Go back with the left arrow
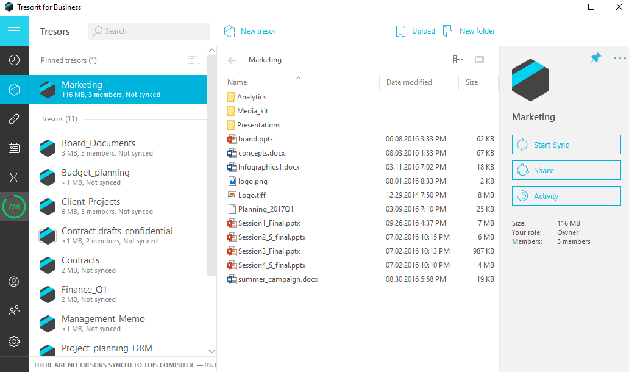Screen dimensions: 629x372 pyautogui.click(x=232, y=60)
